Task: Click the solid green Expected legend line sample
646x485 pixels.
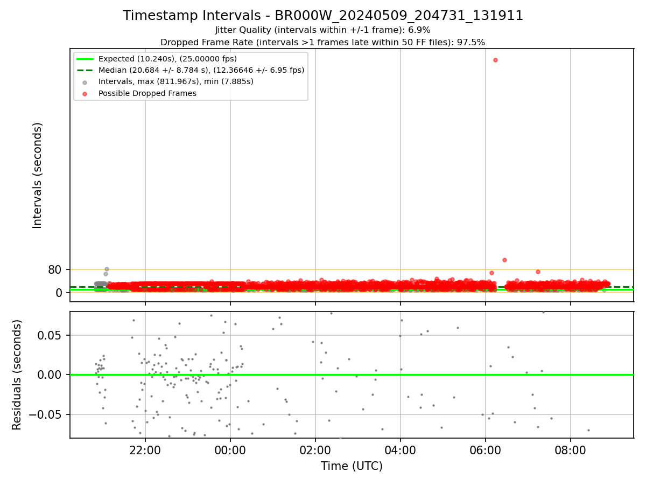Action: click(86, 59)
